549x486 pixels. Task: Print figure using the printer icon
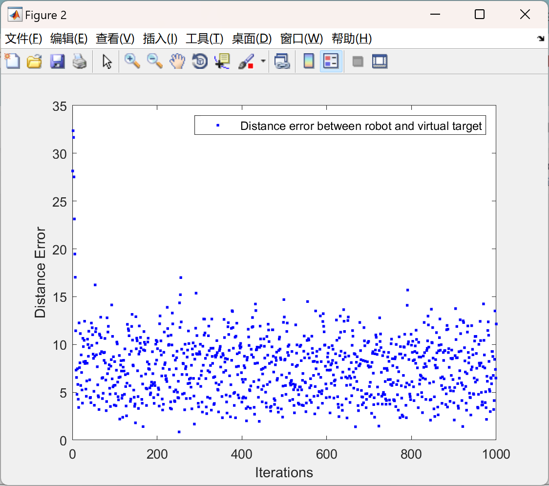(x=80, y=62)
